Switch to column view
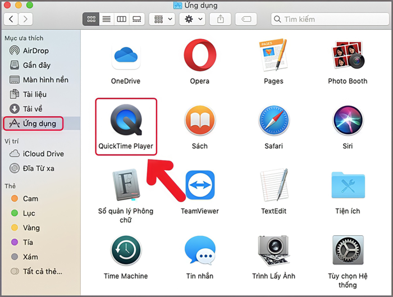This screenshot has width=393, height=297. click(122, 19)
